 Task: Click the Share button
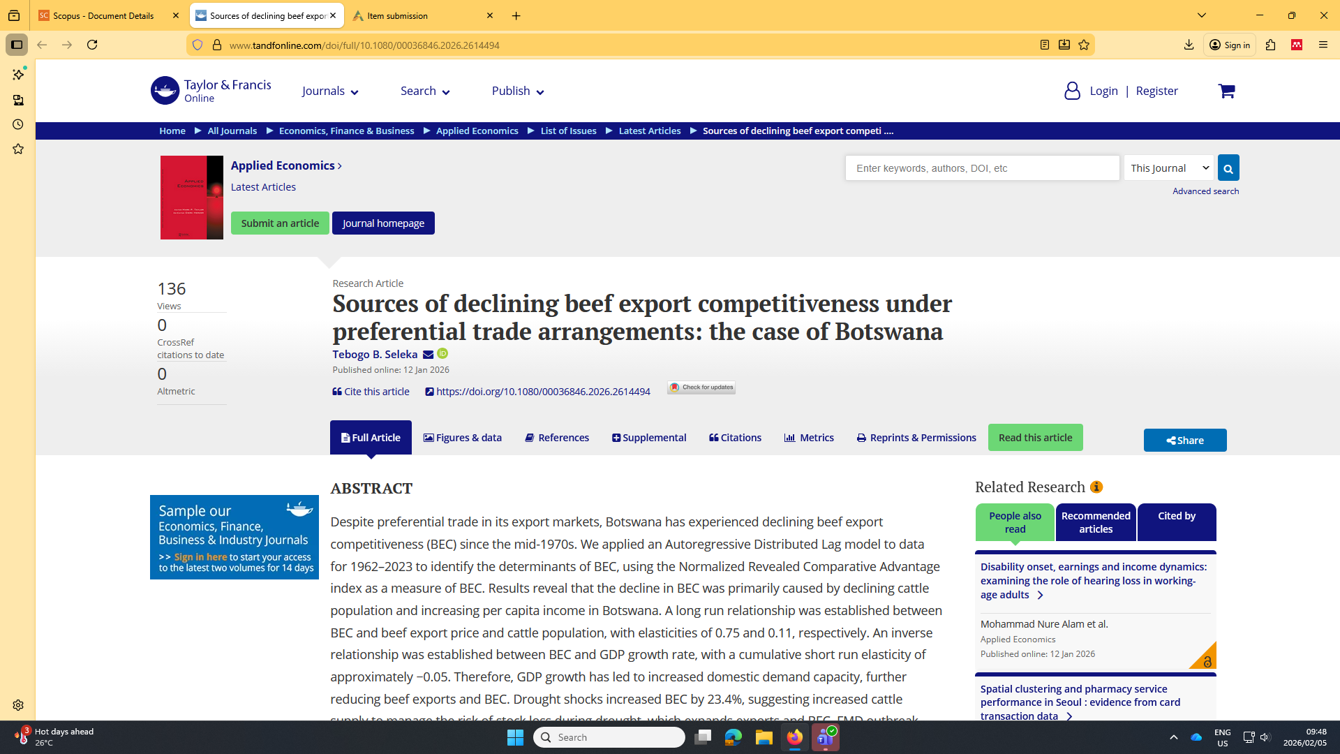[1184, 441]
